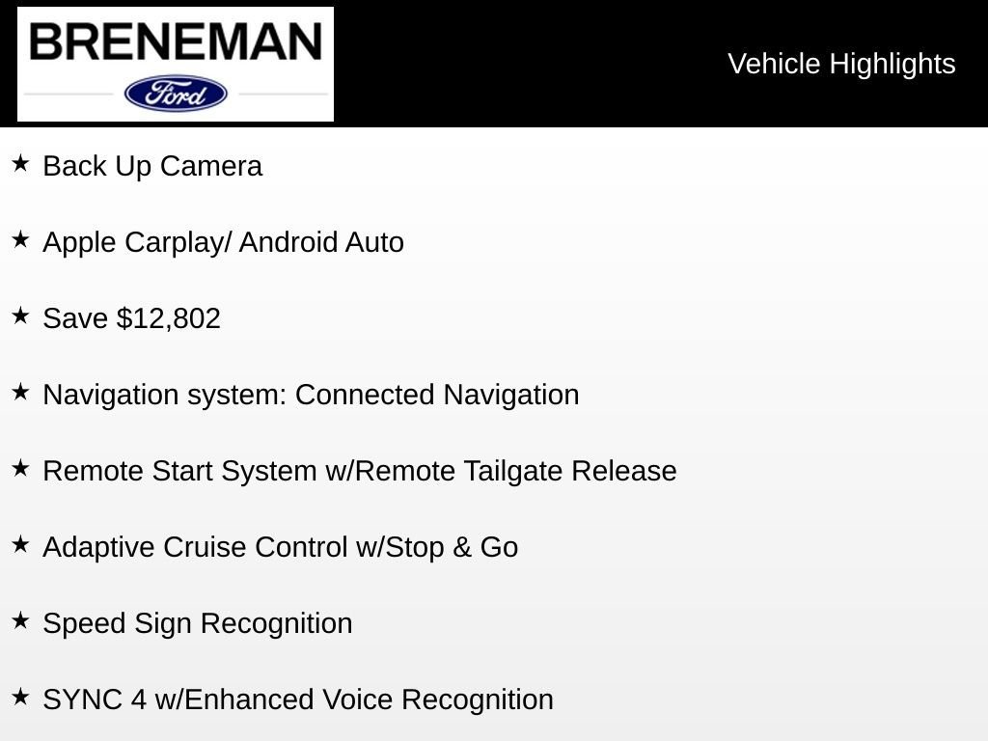
Task: Click the Vehicle Highlights heading
Action: 841,64
